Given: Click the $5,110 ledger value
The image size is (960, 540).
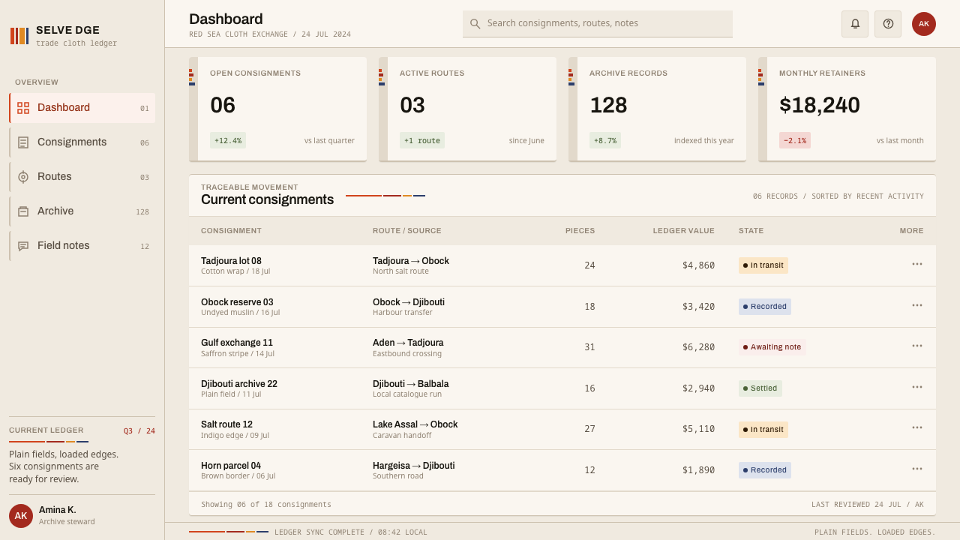Looking at the screenshot, I should click(x=698, y=429).
